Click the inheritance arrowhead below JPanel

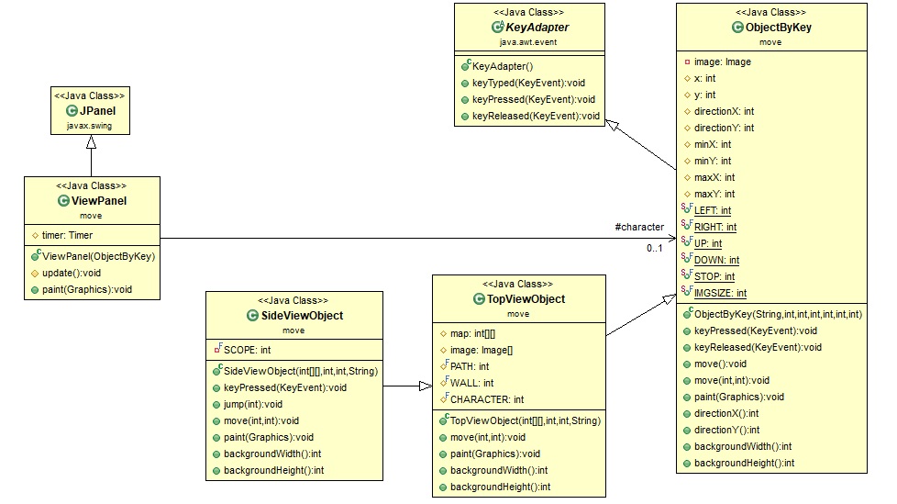pyautogui.click(x=89, y=141)
